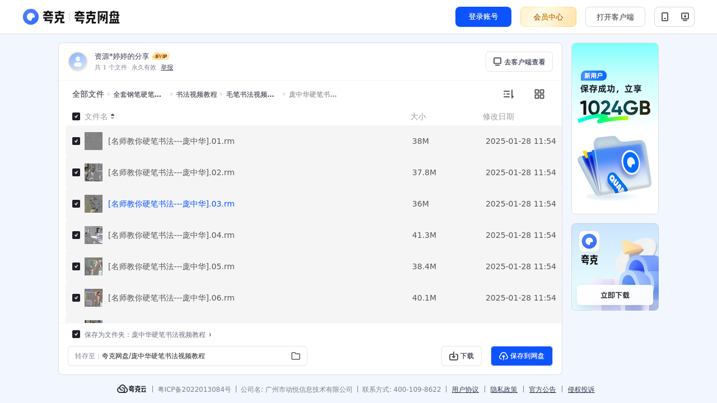Open thumbnail of file 05.rm

pyautogui.click(x=94, y=266)
